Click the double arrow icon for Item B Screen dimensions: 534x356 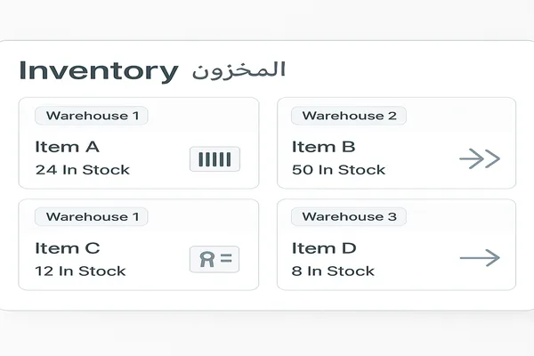(480, 159)
